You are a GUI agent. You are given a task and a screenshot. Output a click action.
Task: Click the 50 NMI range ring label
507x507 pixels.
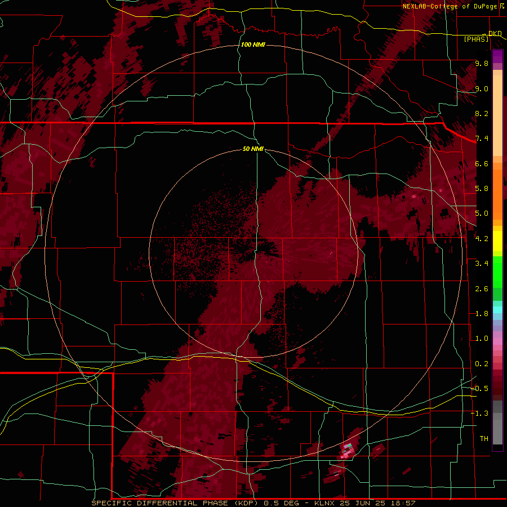tap(253, 149)
